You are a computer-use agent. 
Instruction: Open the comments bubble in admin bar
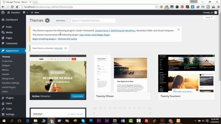coord(25,12)
